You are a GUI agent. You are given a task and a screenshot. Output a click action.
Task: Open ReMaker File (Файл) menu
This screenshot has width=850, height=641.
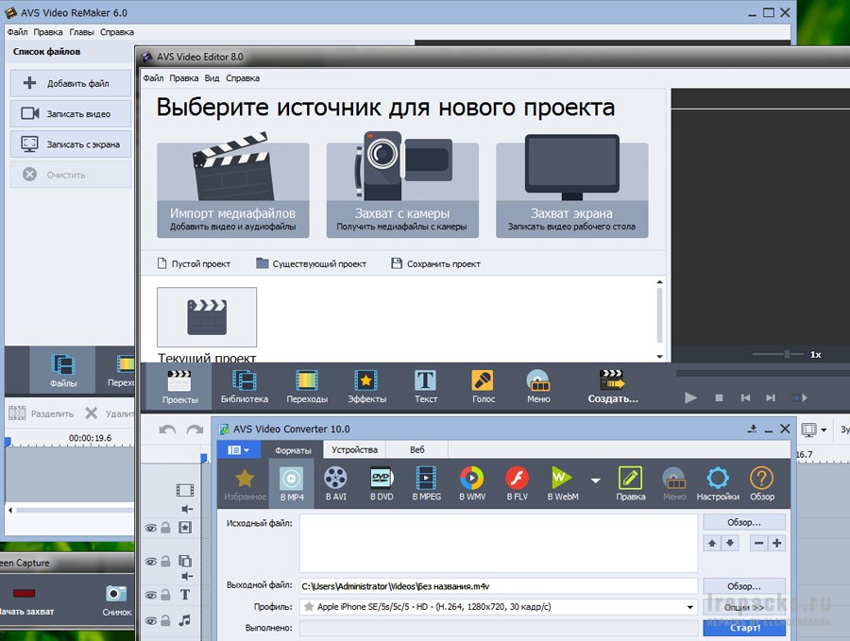17,32
